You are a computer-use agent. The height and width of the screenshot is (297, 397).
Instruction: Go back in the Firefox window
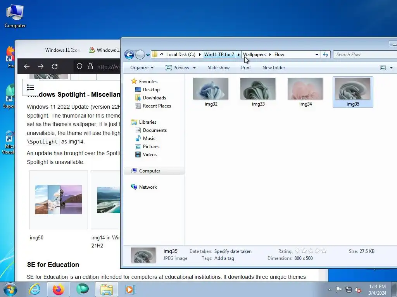(27, 67)
